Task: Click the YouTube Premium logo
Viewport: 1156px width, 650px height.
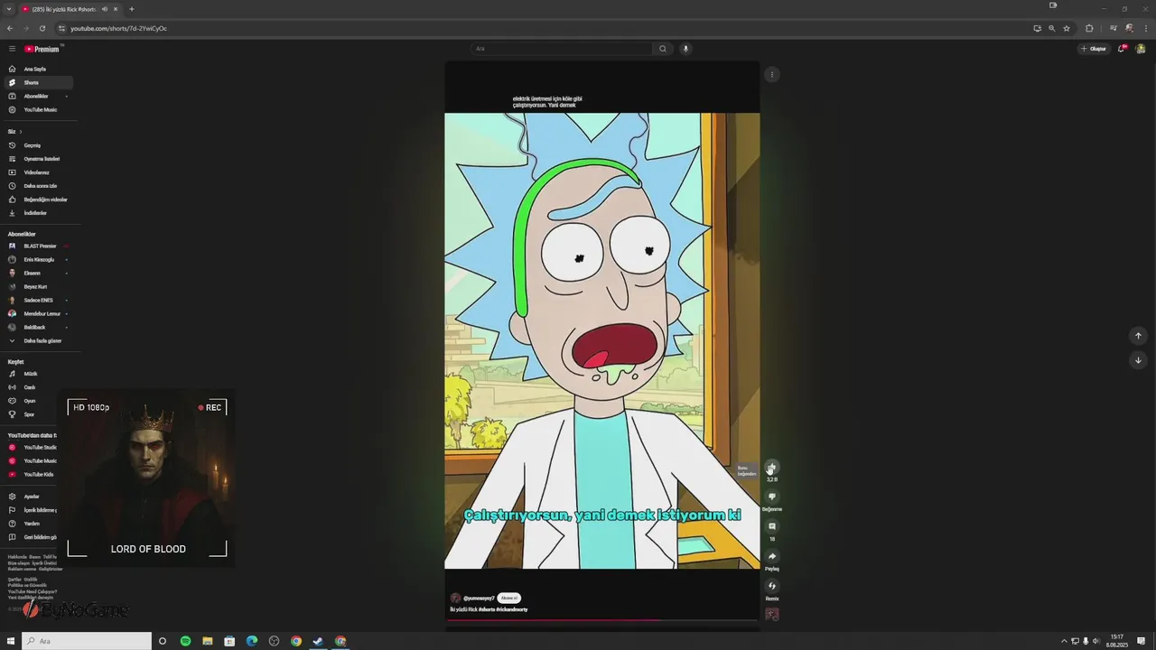Action: click(x=42, y=49)
